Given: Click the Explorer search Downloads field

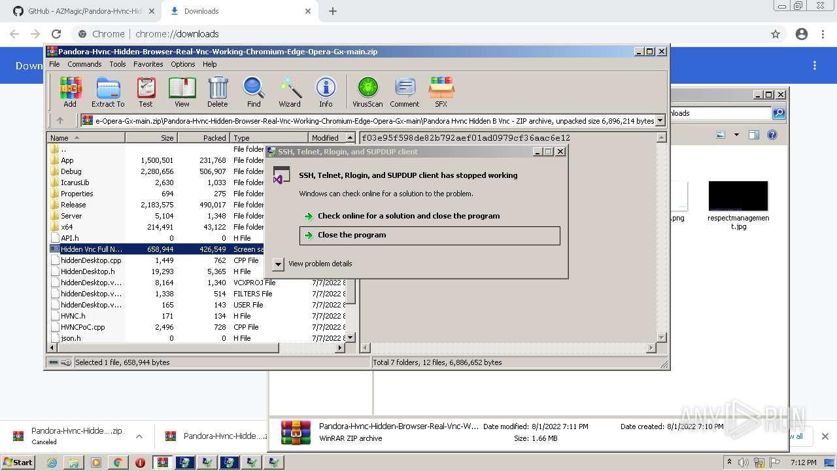Looking at the screenshot, I should pyautogui.click(x=720, y=113).
